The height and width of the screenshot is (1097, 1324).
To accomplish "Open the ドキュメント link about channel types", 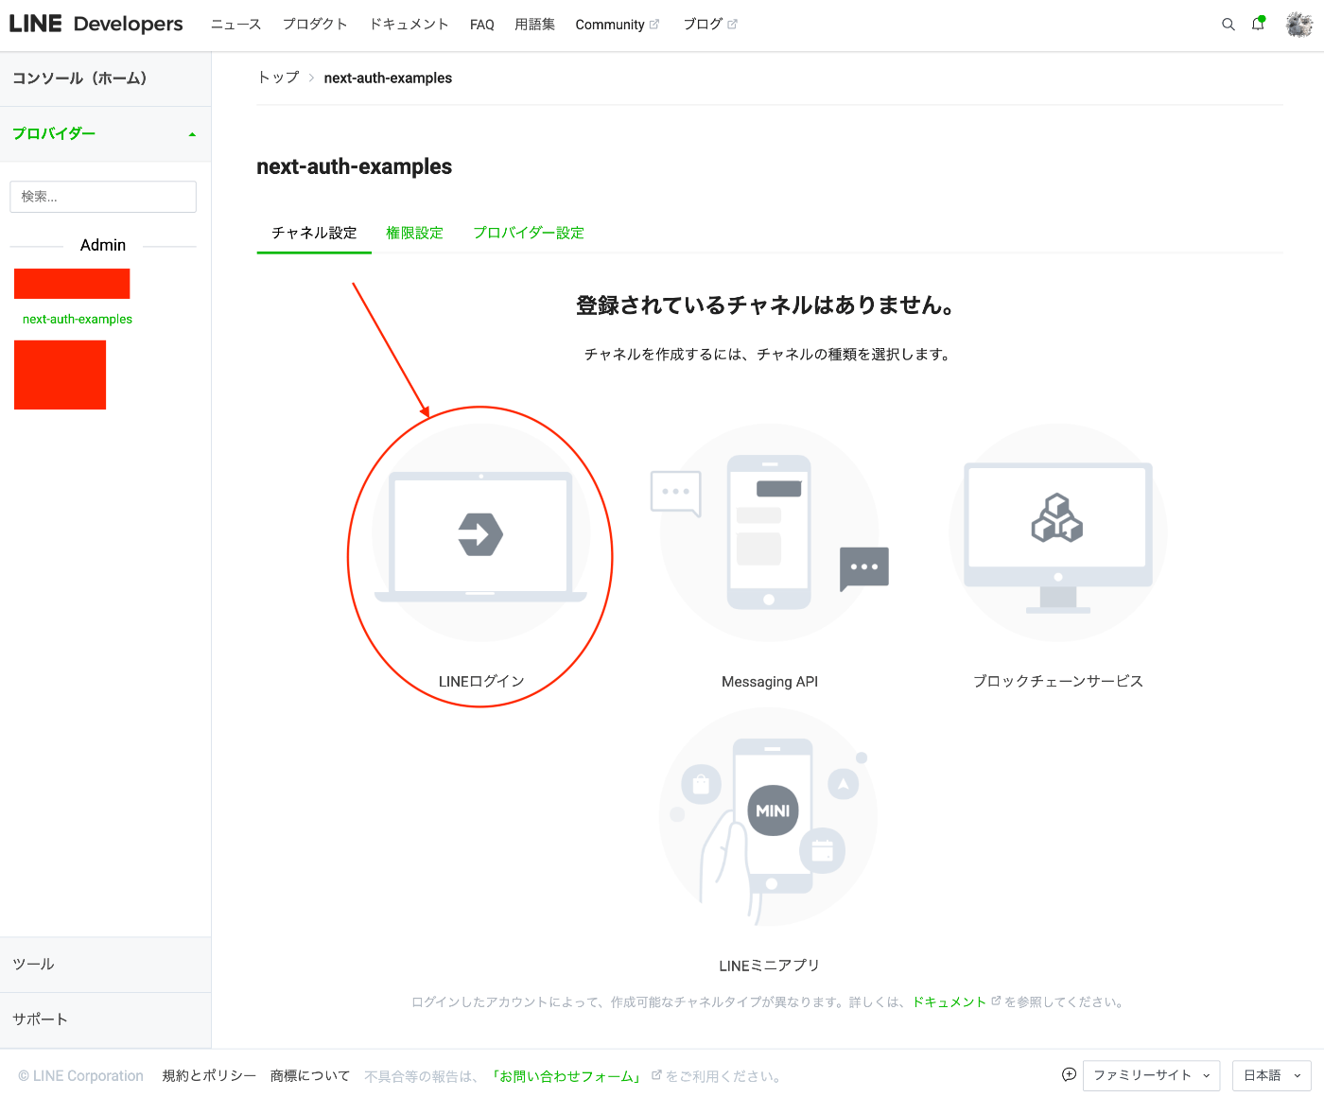I will [x=949, y=1002].
